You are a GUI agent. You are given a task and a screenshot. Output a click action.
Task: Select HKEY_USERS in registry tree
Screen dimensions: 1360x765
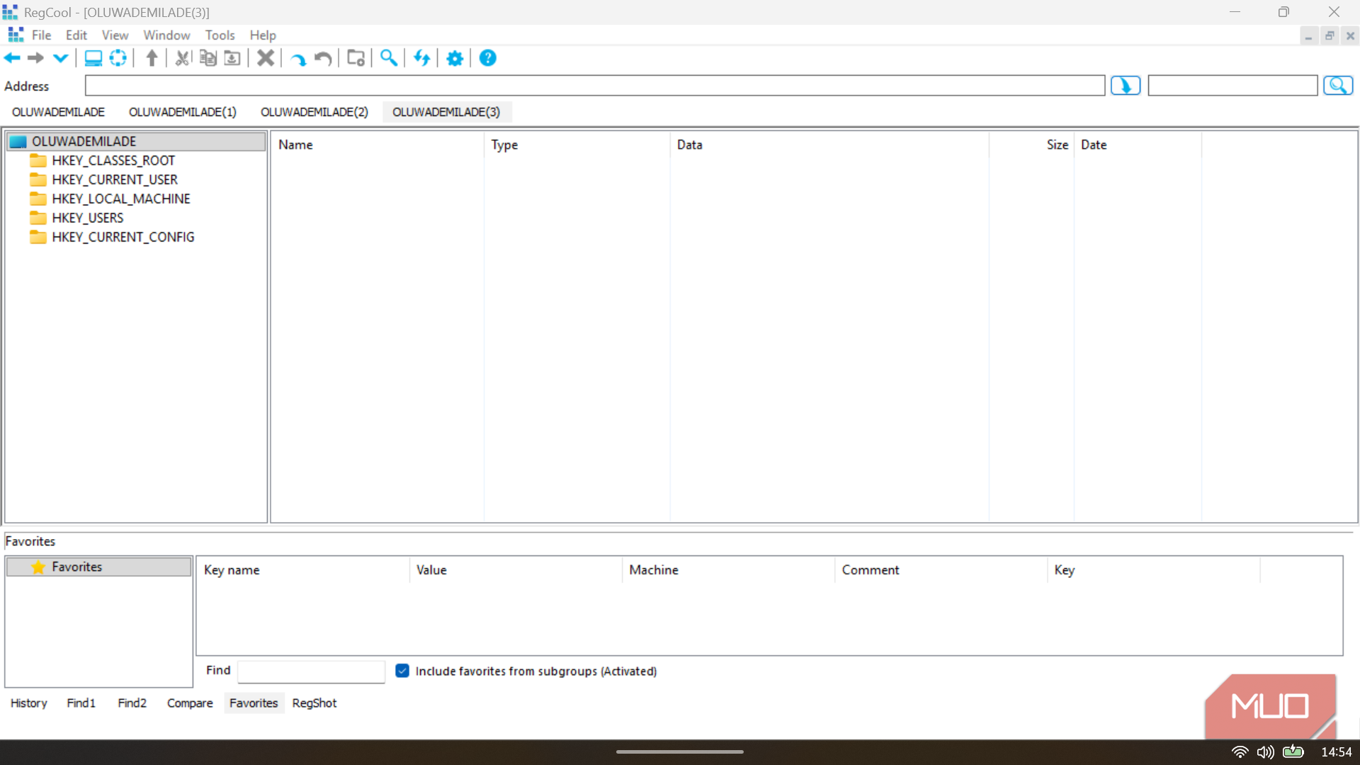pyautogui.click(x=87, y=218)
